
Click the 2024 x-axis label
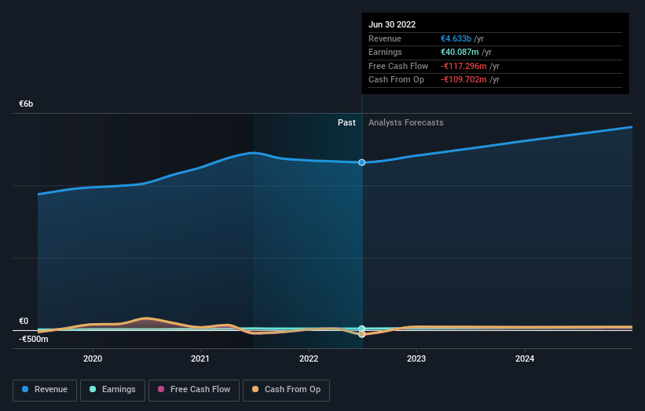tap(525, 359)
